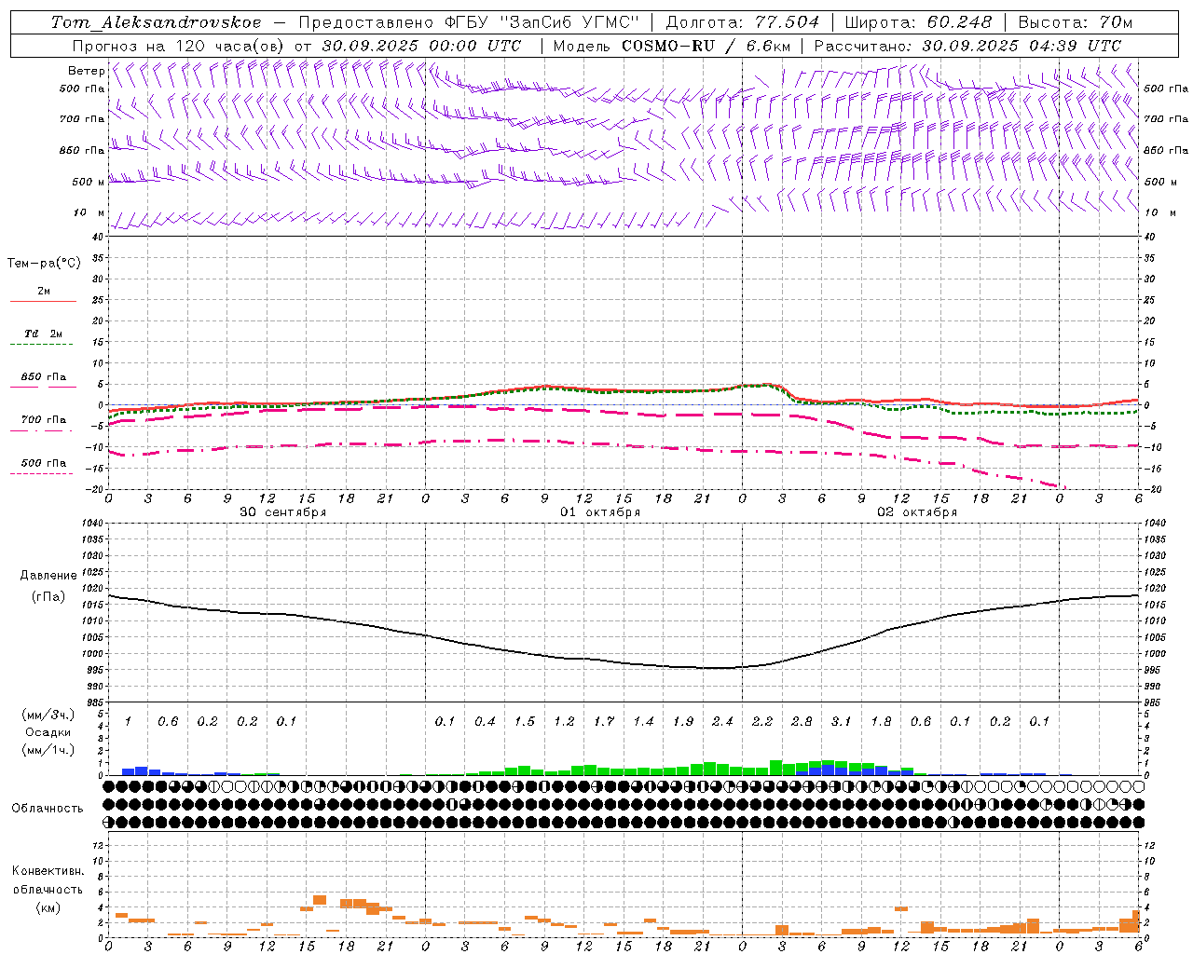The width and height of the screenshot is (1193, 954).
Task: Click the red 2м temperature legend line
Action: [43, 301]
